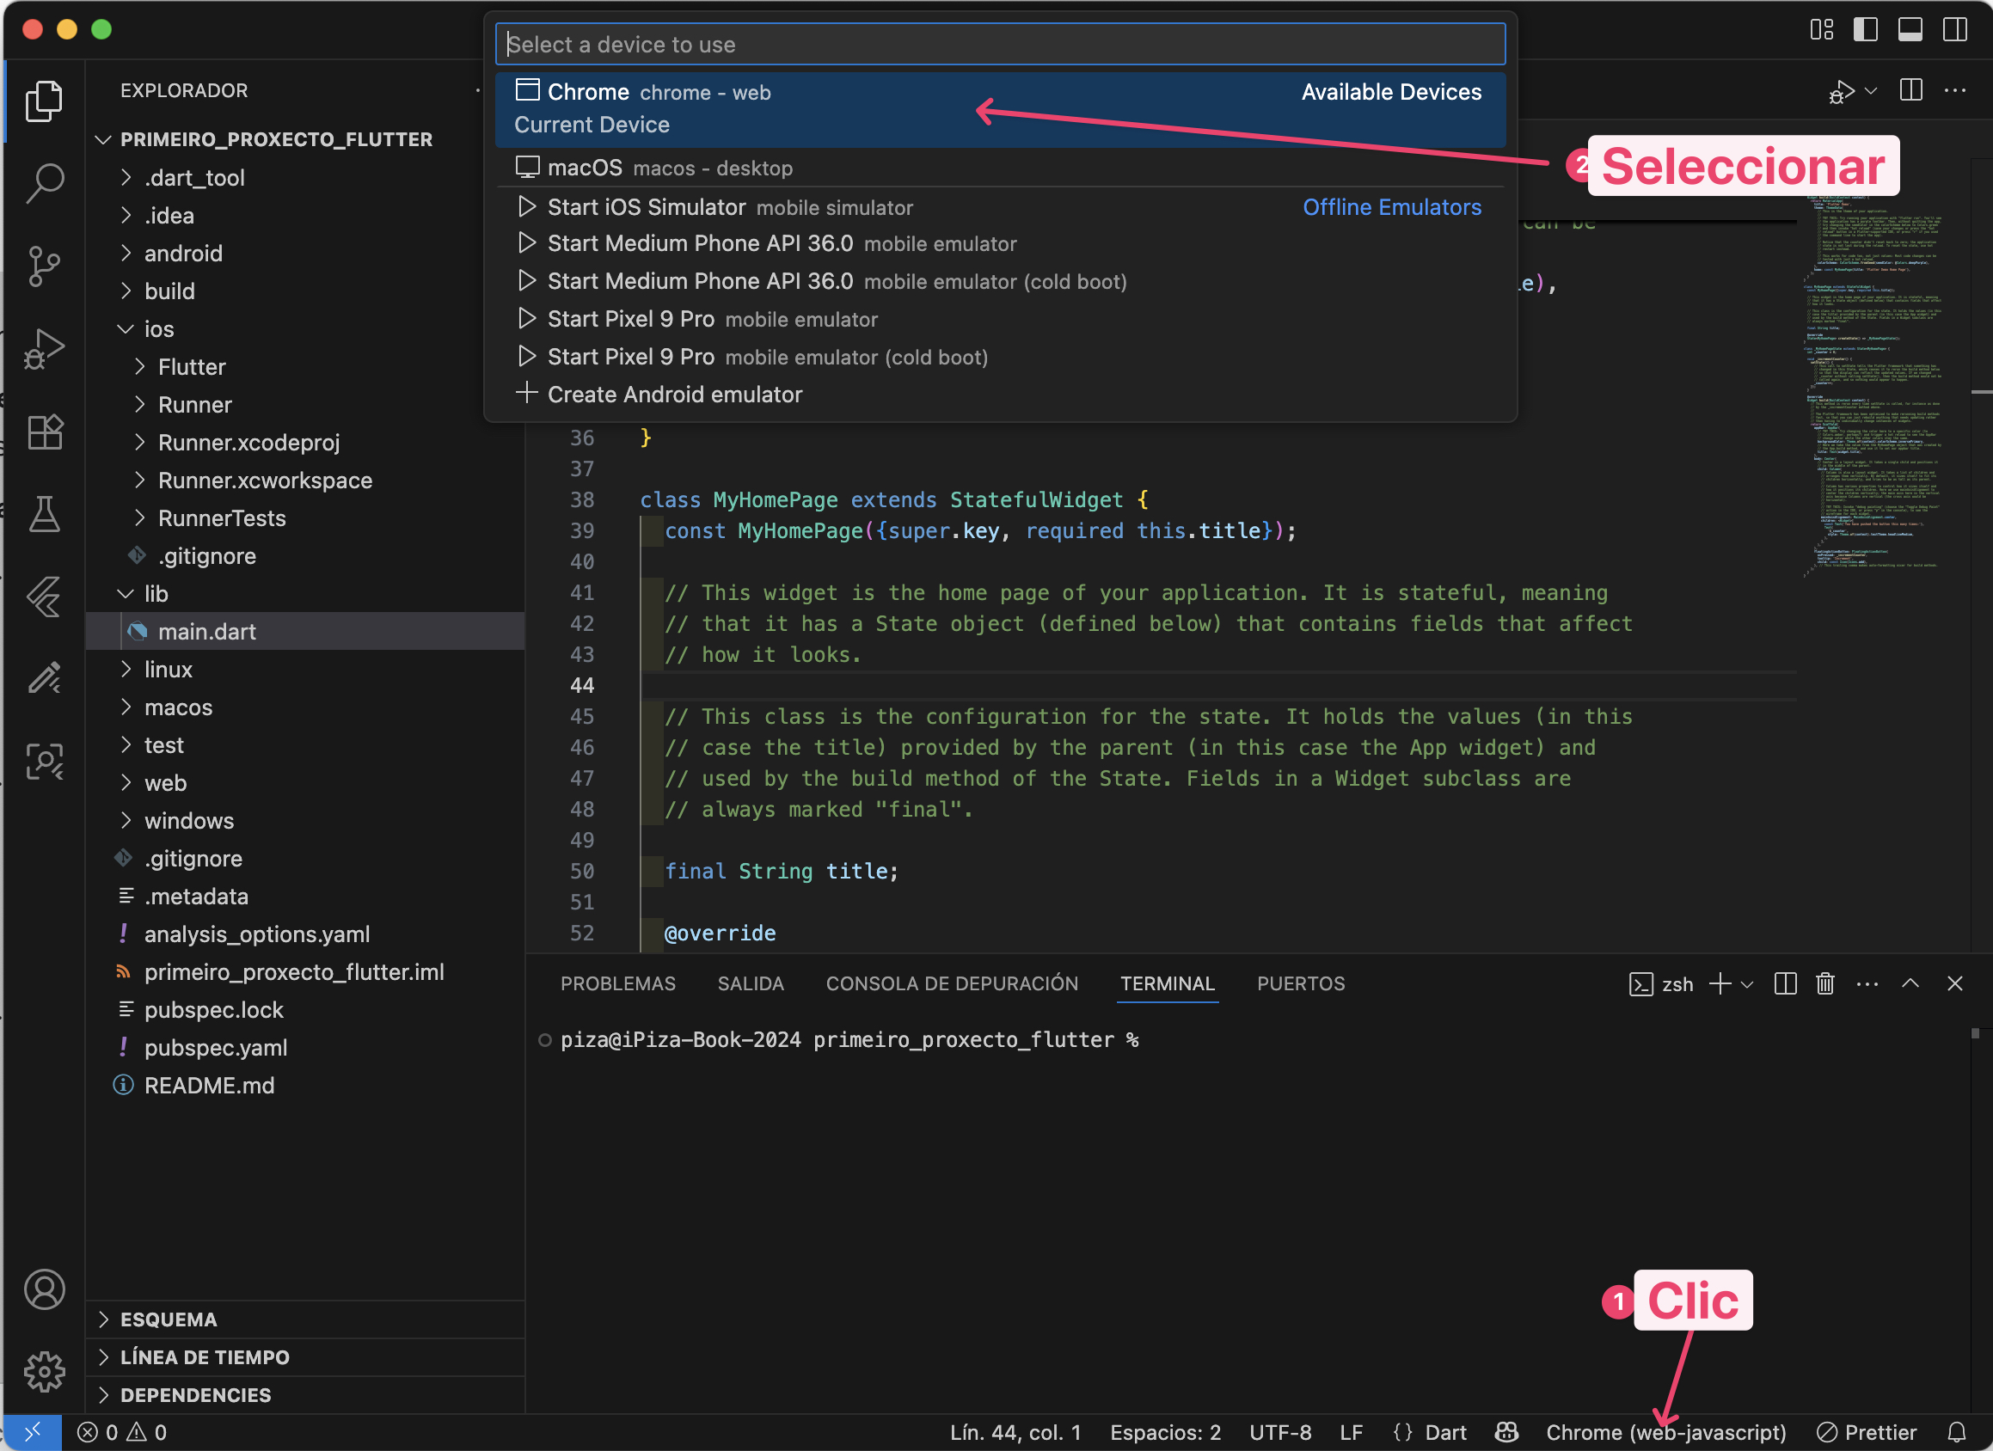1993x1451 pixels.
Task: Open the notifications bell in status bar
Action: point(1956,1433)
